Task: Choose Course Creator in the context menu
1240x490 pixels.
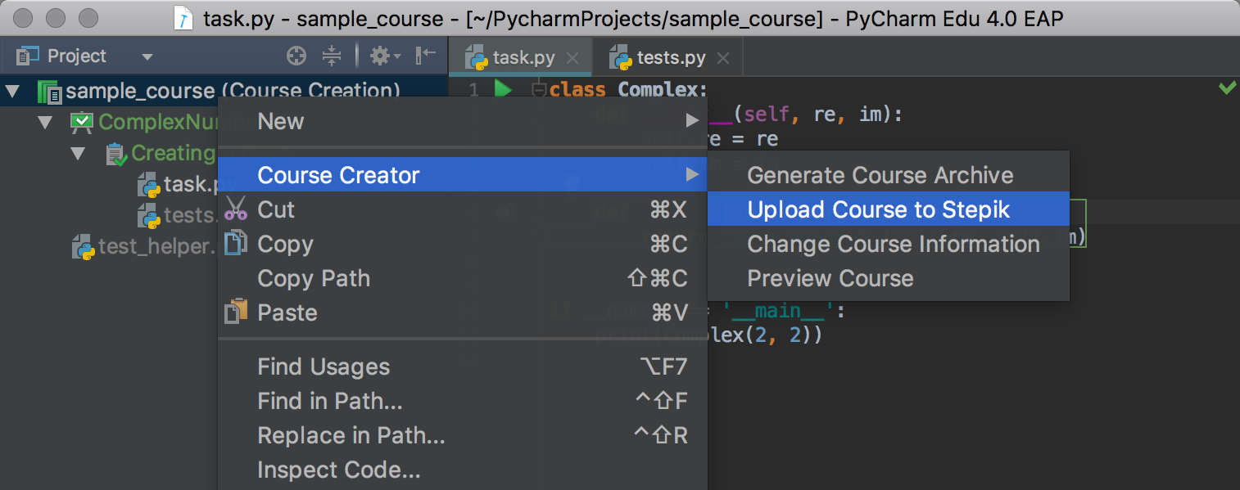Action: point(462,175)
